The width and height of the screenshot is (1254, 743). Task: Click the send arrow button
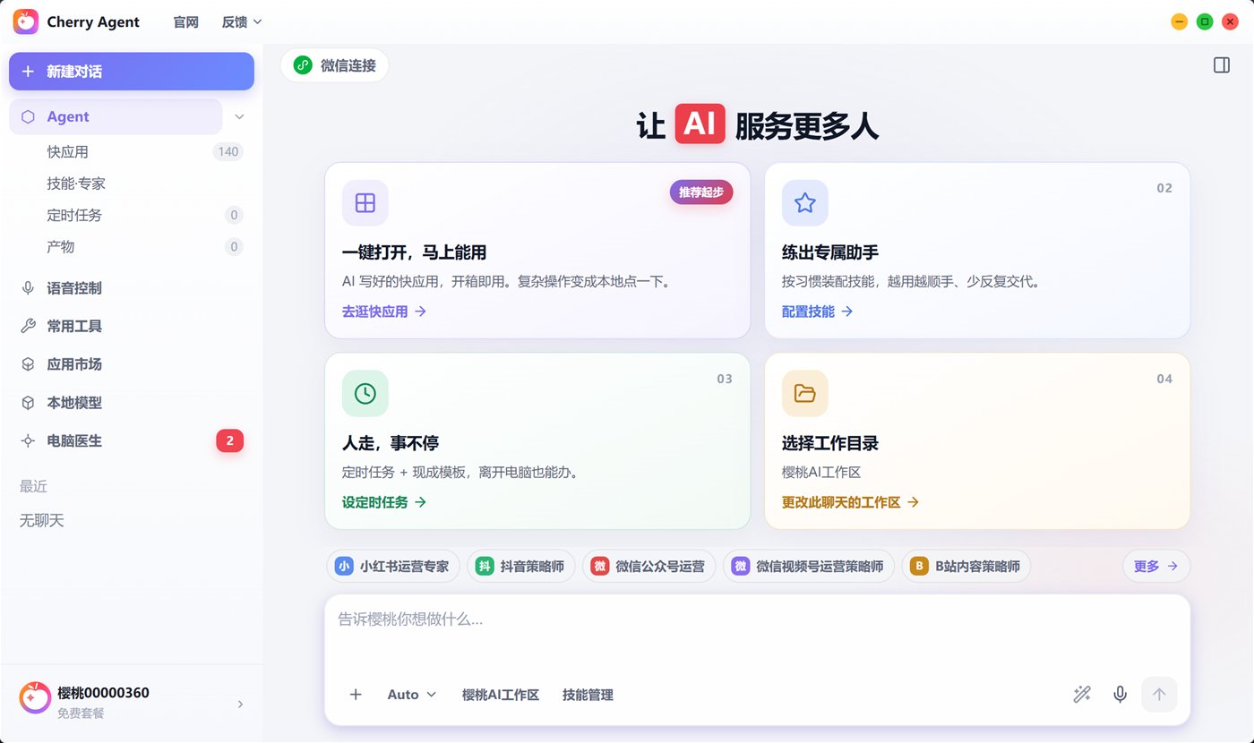tap(1159, 695)
